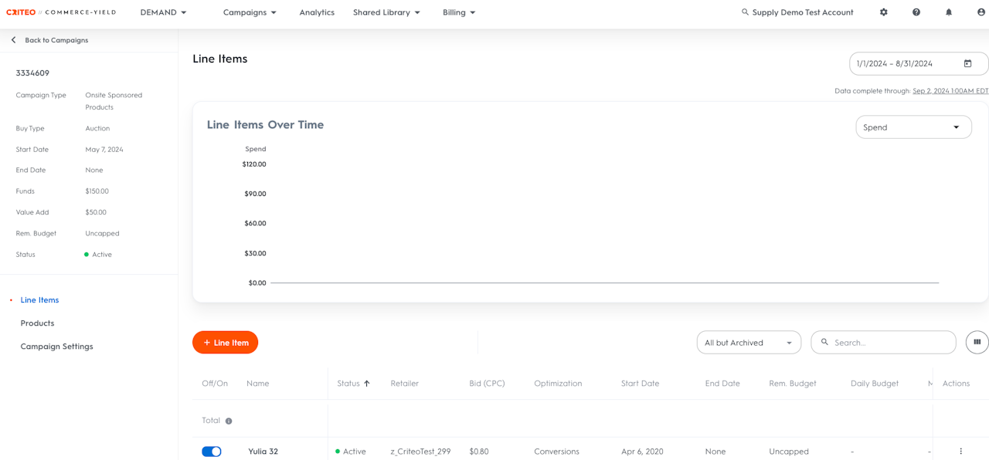Screen dimensions: 989x460
Task: Click the line items Search field
Action: 889,343
